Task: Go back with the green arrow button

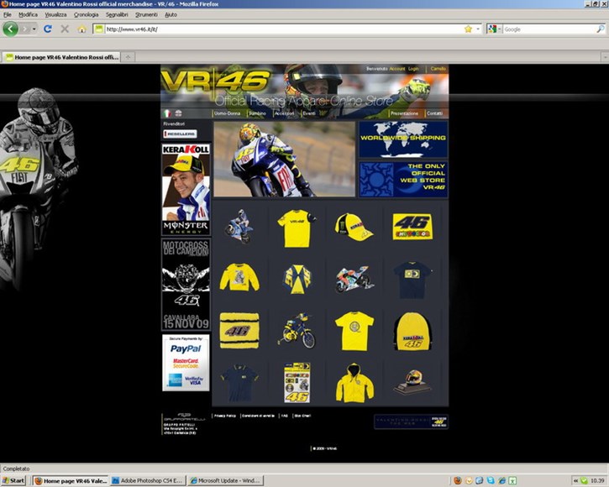Action: [10, 29]
